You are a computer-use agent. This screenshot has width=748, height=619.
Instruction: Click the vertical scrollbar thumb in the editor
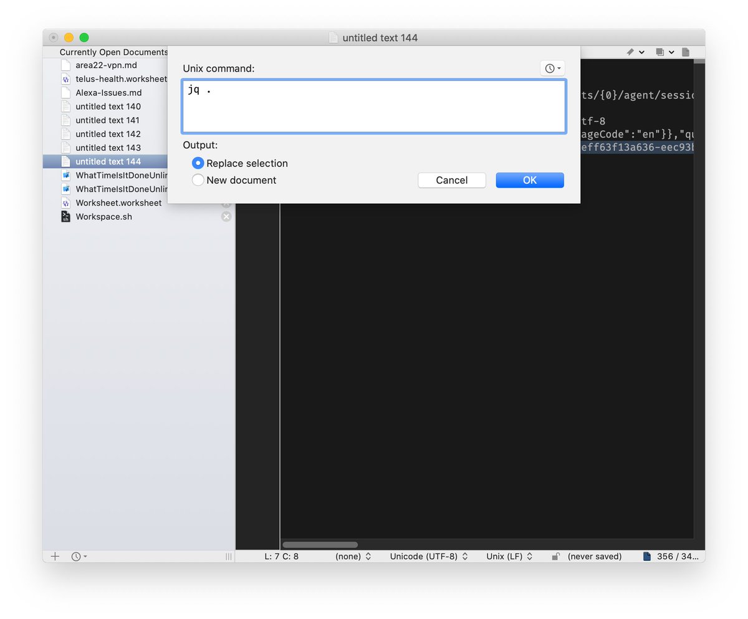699,61
